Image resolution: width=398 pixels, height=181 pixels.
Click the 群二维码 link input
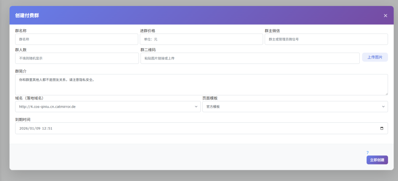pos(249,58)
